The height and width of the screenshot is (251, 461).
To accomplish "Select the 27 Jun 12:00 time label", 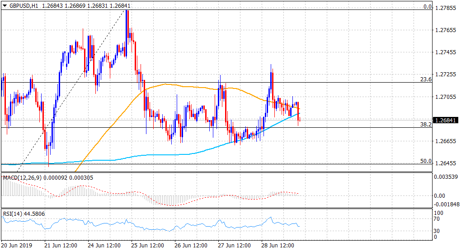I will 234,245.
